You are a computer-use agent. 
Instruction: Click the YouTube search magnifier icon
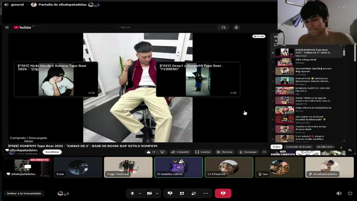pos(223,27)
